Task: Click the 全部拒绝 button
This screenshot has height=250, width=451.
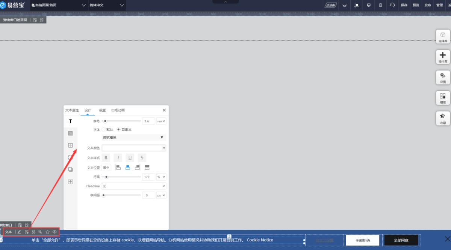Action: (363, 240)
